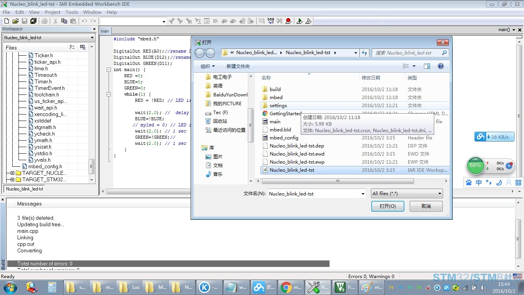The image size is (524, 295).
Task: Click Download and Debug green arrow icon
Action: point(300,21)
